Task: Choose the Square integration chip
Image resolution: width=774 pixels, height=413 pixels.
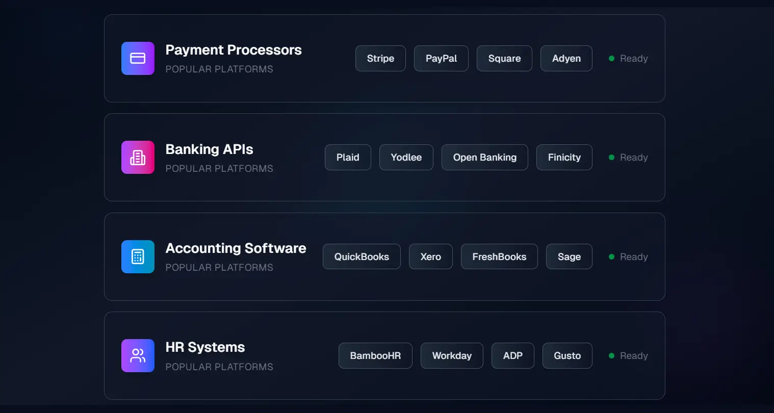Action: 504,58
